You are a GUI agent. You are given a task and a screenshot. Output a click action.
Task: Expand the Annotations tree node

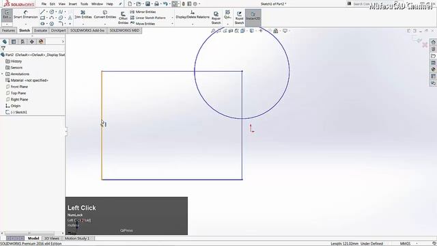click(x=3, y=74)
